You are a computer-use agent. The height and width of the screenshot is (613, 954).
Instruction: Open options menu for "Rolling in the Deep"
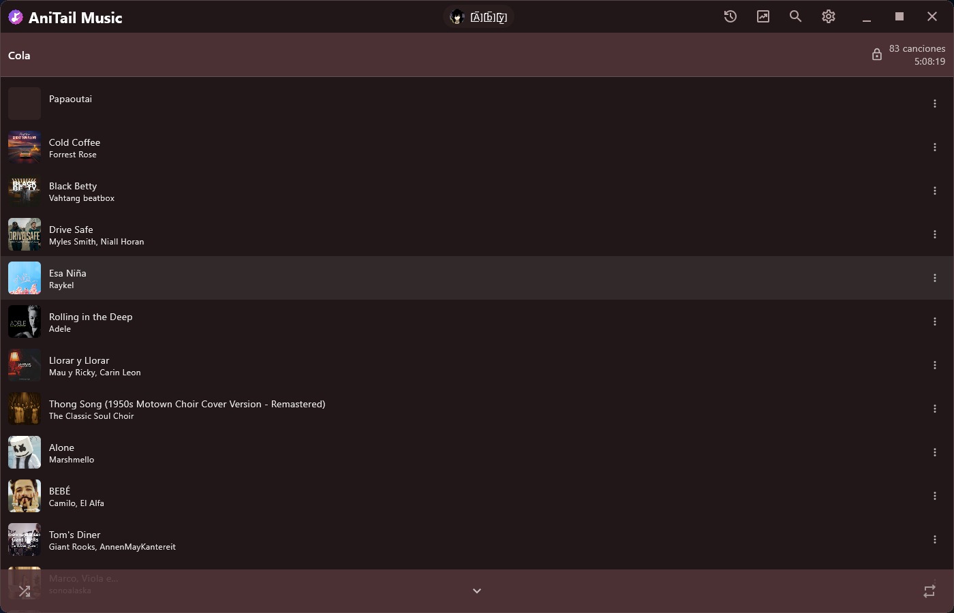tap(934, 321)
